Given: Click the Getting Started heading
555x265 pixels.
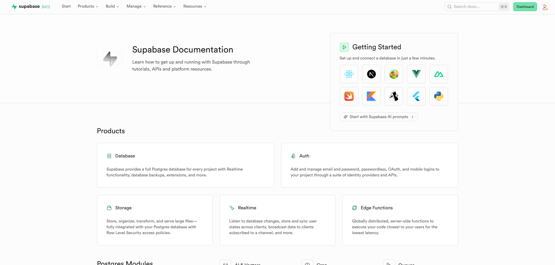Looking at the screenshot, I should pos(377,47).
